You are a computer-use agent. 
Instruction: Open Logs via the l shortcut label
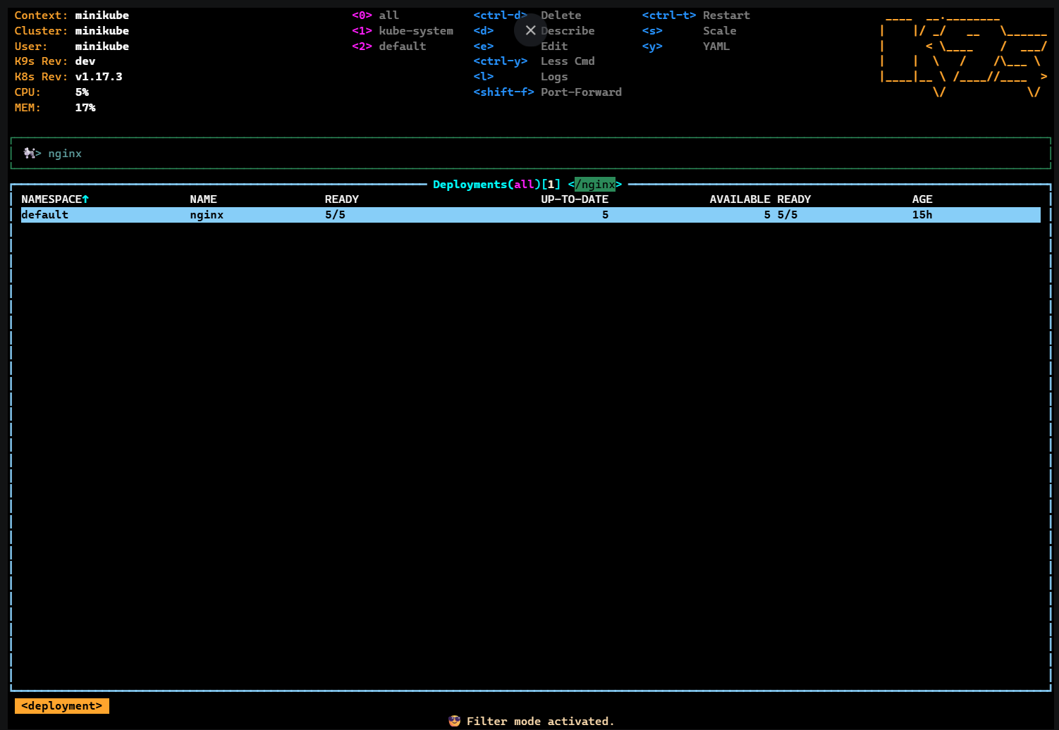point(554,76)
